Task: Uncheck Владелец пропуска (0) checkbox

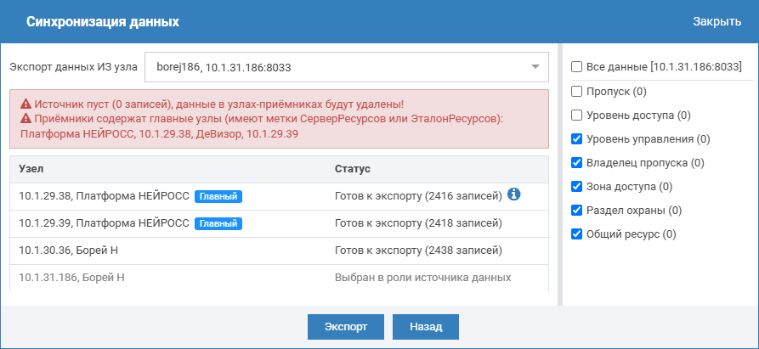Action: 576,163
